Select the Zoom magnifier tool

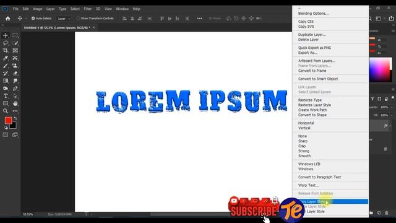6,111
